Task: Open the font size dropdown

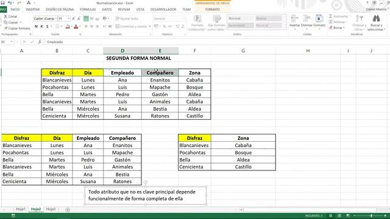Action: [69, 19]
